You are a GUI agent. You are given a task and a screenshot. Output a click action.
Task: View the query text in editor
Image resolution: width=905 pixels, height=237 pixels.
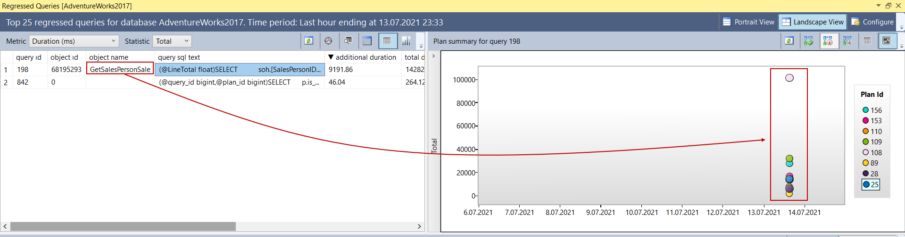(x=348, y=41)
